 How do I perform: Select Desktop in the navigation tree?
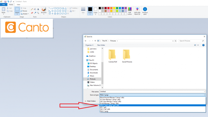point(93,66)
